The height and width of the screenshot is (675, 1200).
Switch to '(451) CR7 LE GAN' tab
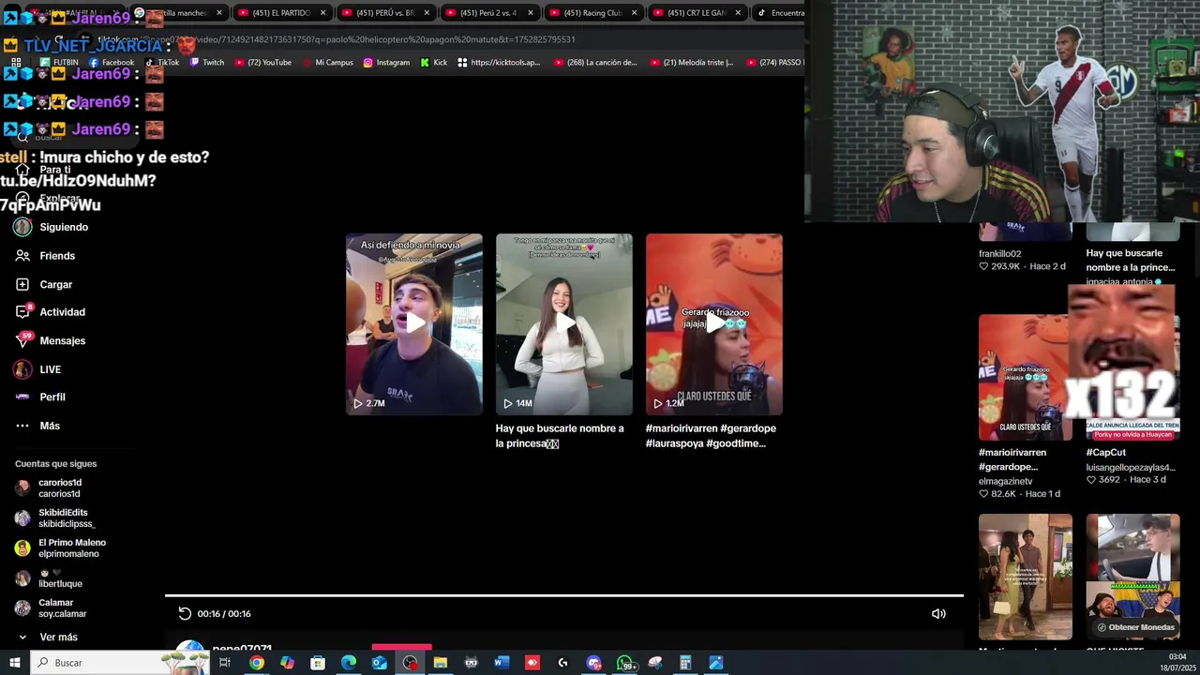(696, 13)
